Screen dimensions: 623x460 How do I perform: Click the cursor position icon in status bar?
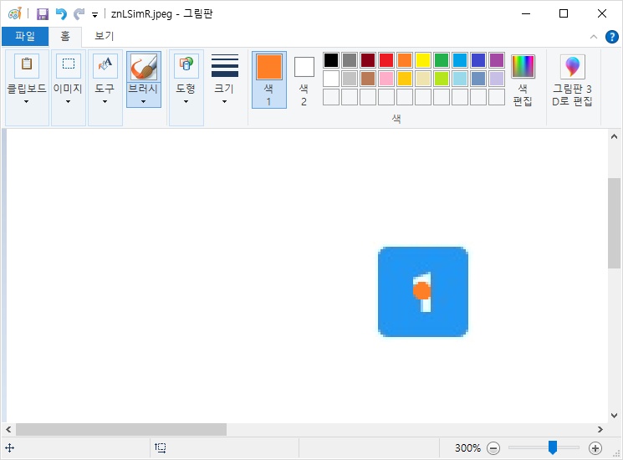point(9,448)
